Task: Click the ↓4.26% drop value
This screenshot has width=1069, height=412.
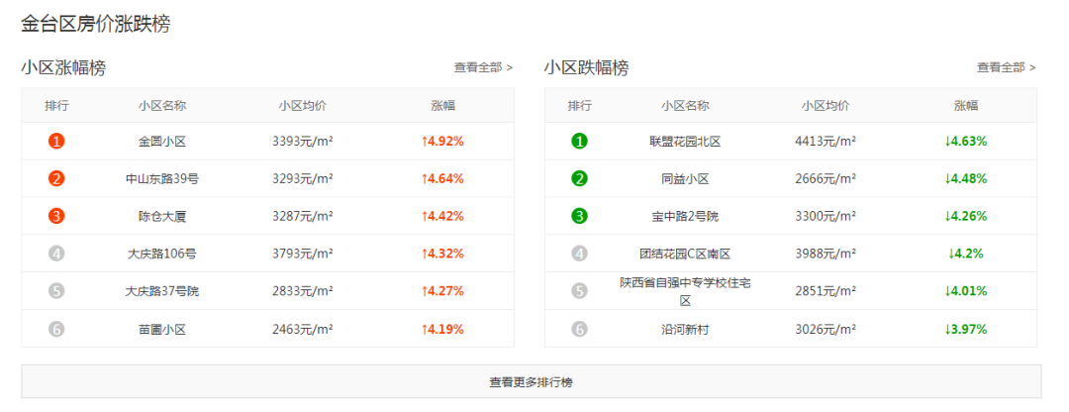Action: pos(965,217)
